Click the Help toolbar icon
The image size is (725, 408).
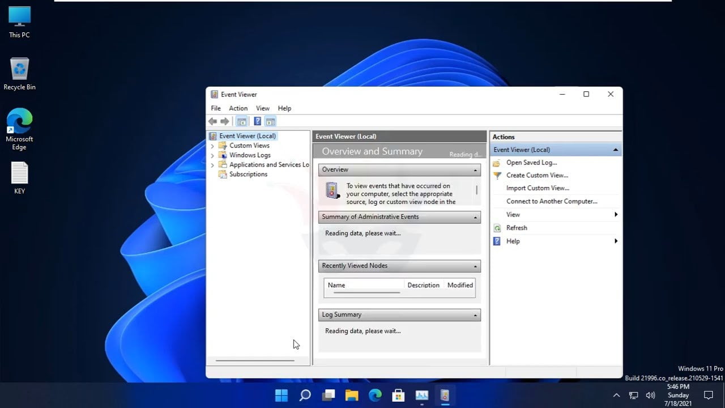258,121
